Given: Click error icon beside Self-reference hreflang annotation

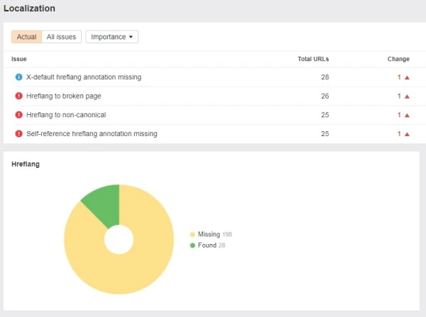Looking at the screenshot, I should 18,133.
